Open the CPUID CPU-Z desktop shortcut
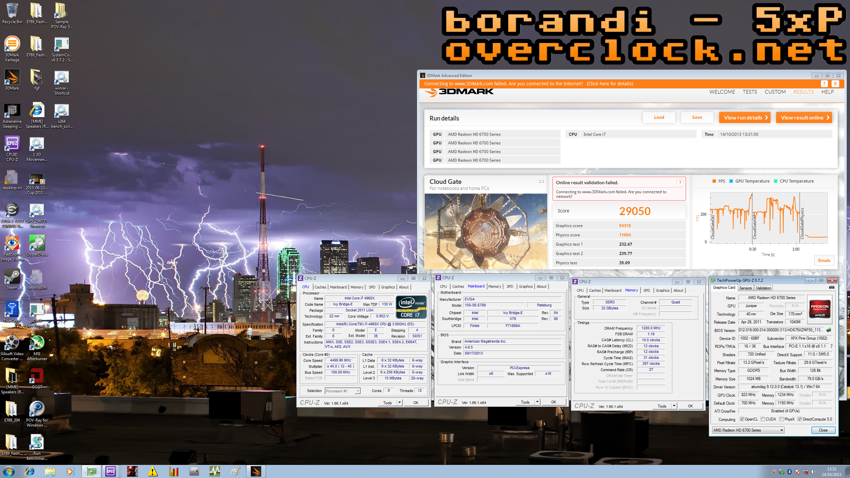850x478 pixels. coord(12,148)
